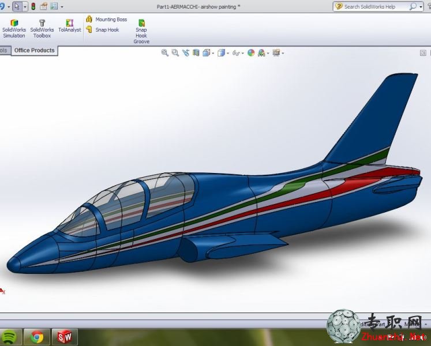Viewport: 431px width, 346px height.
Task: Expand Options dropdown arrow
Action: [x=62, y=7]
